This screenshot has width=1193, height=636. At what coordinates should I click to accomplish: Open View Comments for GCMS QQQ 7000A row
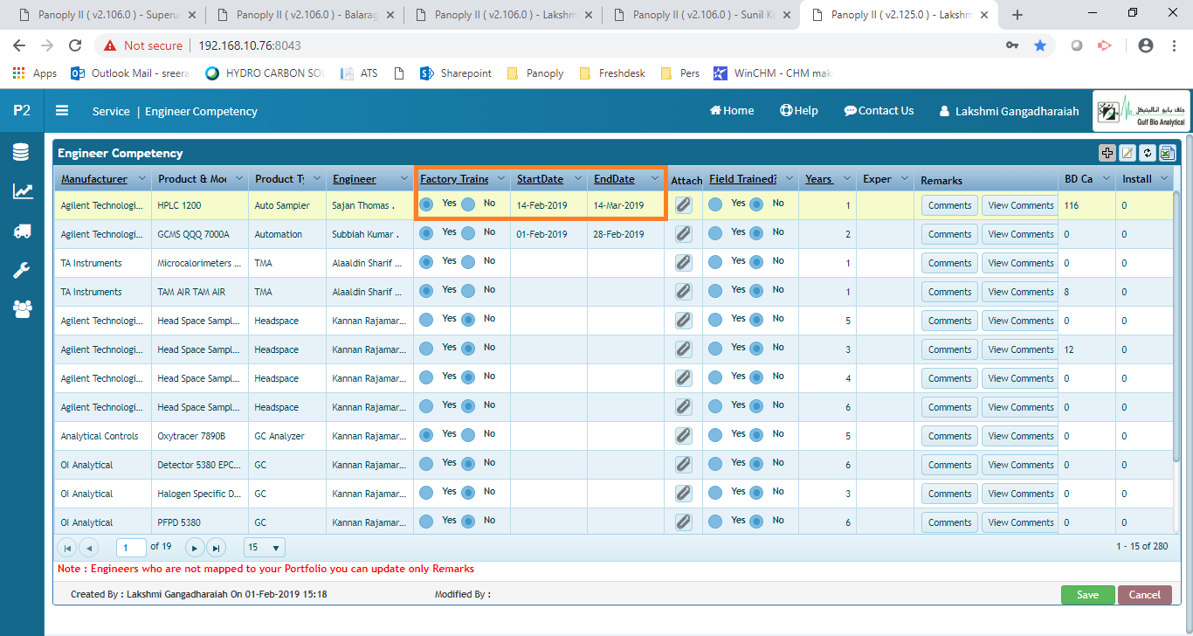(x=1021, y=234)
